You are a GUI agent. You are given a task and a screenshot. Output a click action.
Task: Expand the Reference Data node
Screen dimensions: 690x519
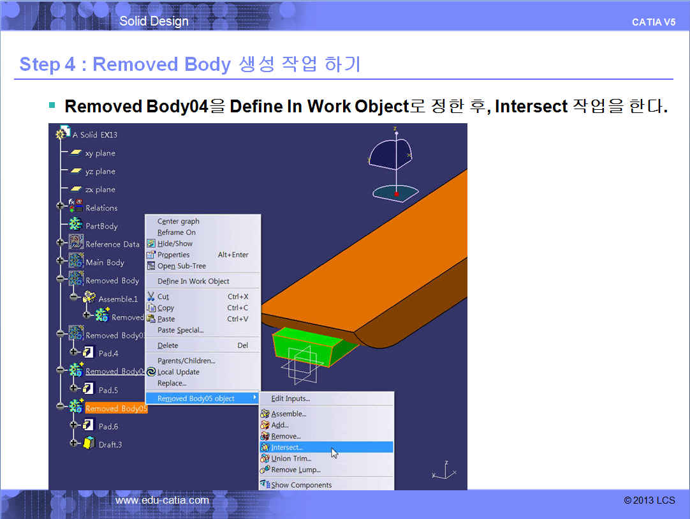pyautogui.click(x=61, y=243)
